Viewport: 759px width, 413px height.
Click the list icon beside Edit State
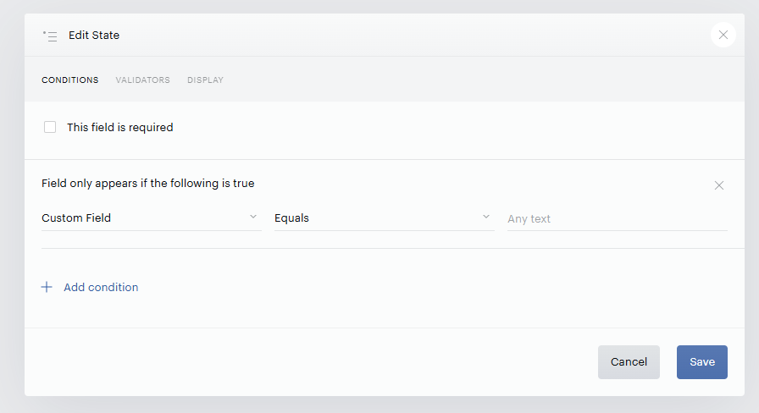[50, 36]
